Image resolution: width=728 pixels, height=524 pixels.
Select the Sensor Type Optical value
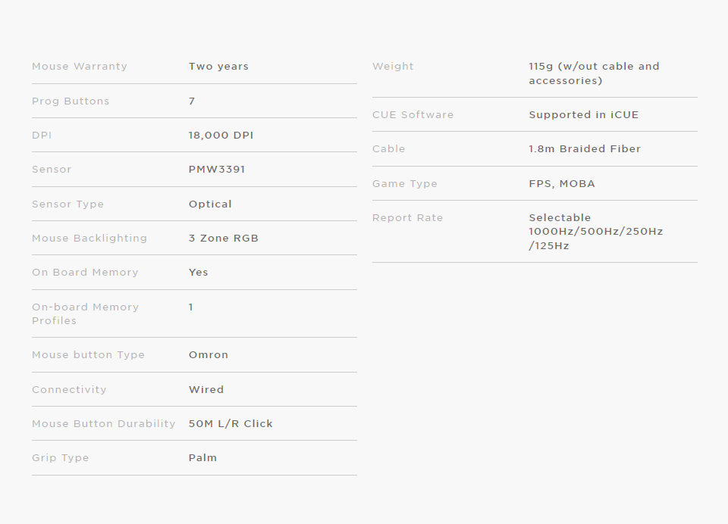210,204
